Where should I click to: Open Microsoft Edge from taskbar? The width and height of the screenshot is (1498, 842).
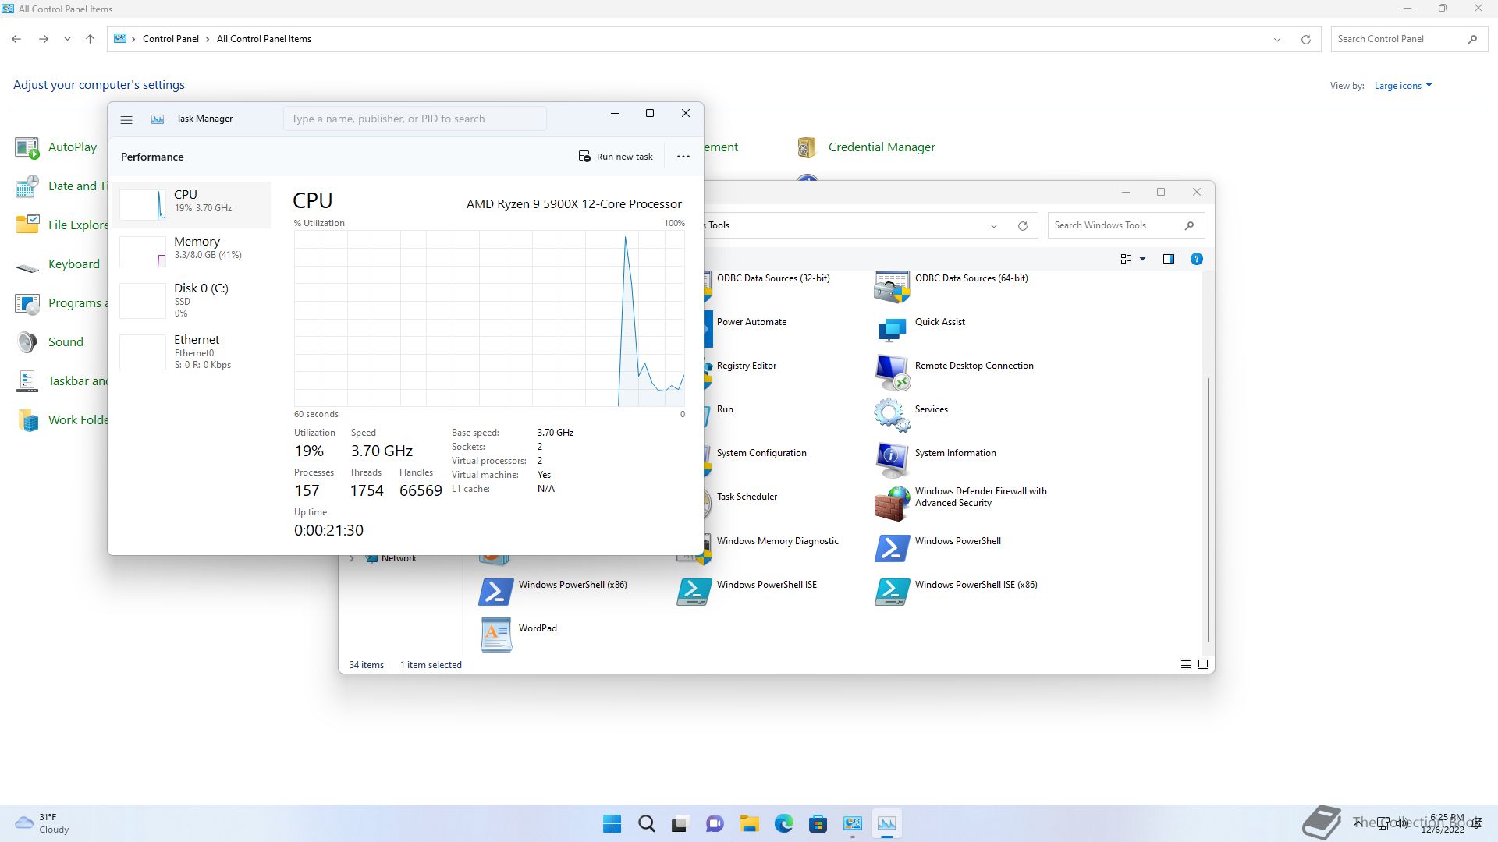(x=783, y=824)
